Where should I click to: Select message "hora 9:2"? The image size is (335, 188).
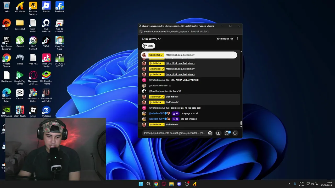(177, 91)
